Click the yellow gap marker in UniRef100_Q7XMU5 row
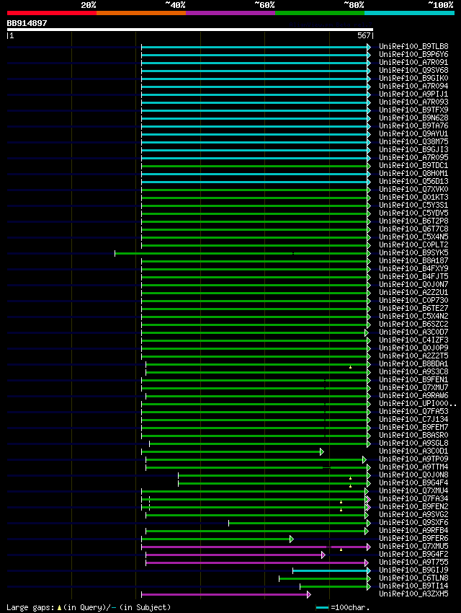461x613 pixels. click(341, 550)
